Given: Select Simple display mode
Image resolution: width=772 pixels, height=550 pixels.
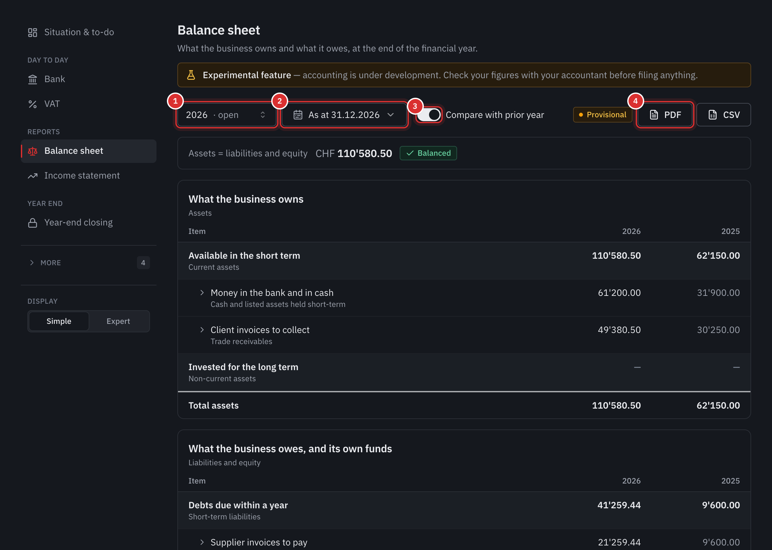Looking at the screenshot, I should pyautogui.click(x=59, y=321).
